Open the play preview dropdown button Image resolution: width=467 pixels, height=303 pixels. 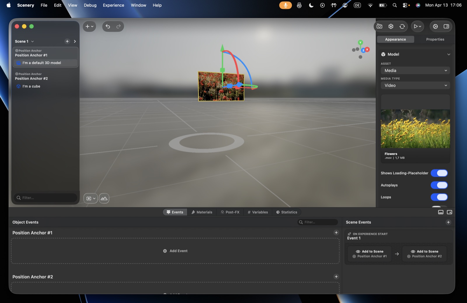pos(418,27)
